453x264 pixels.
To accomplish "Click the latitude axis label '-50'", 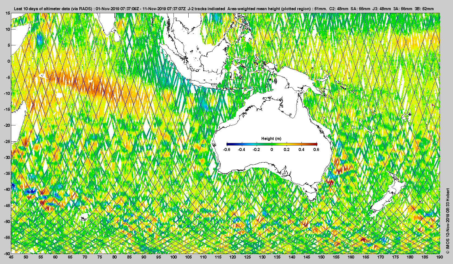I will coord(7,221).
